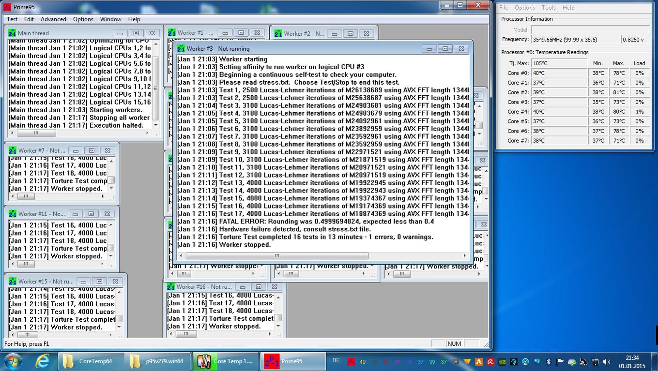The width and height of the screenshot is (658, 371).
Task: Click the Worker #3 horizontal scrollbar thumb
Action: point(276,255)
